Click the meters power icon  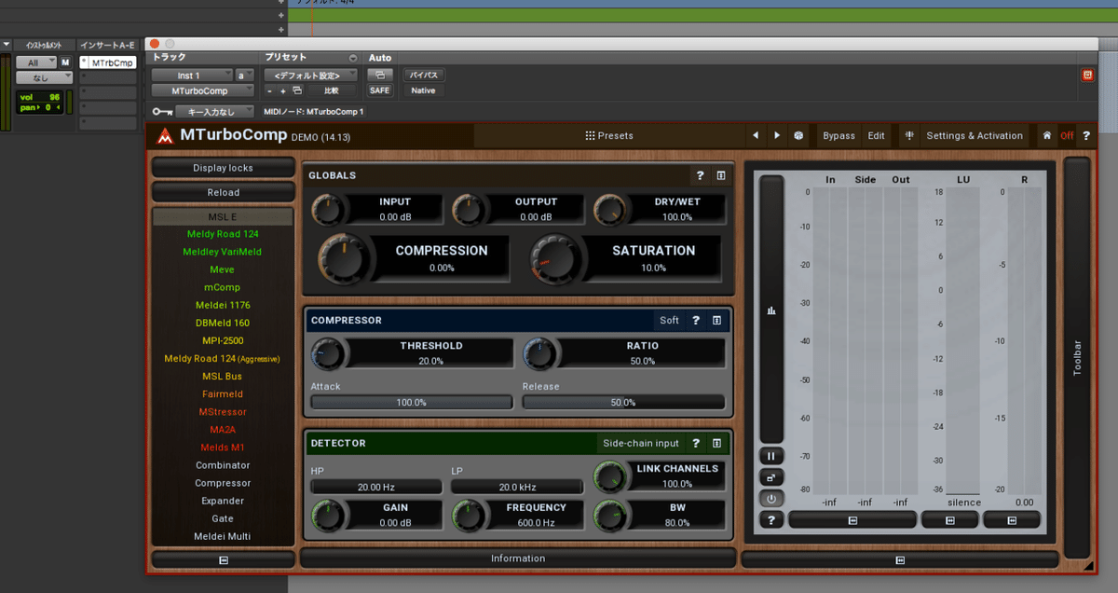click(771, 499)
